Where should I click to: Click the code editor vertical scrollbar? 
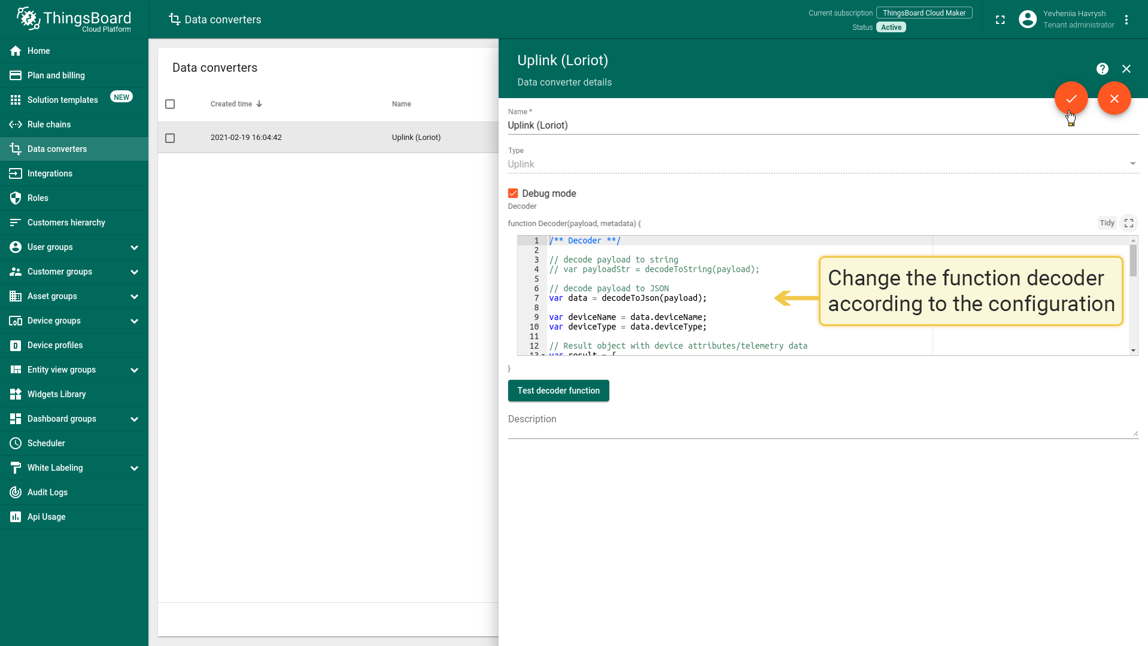coord(1133,261)
